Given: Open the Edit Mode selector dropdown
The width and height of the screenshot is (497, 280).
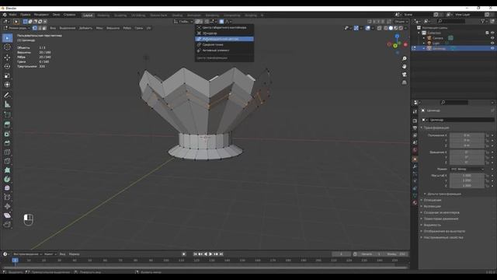Looking at the screenshot, I should pyautogui.click(x=16, y=28).
